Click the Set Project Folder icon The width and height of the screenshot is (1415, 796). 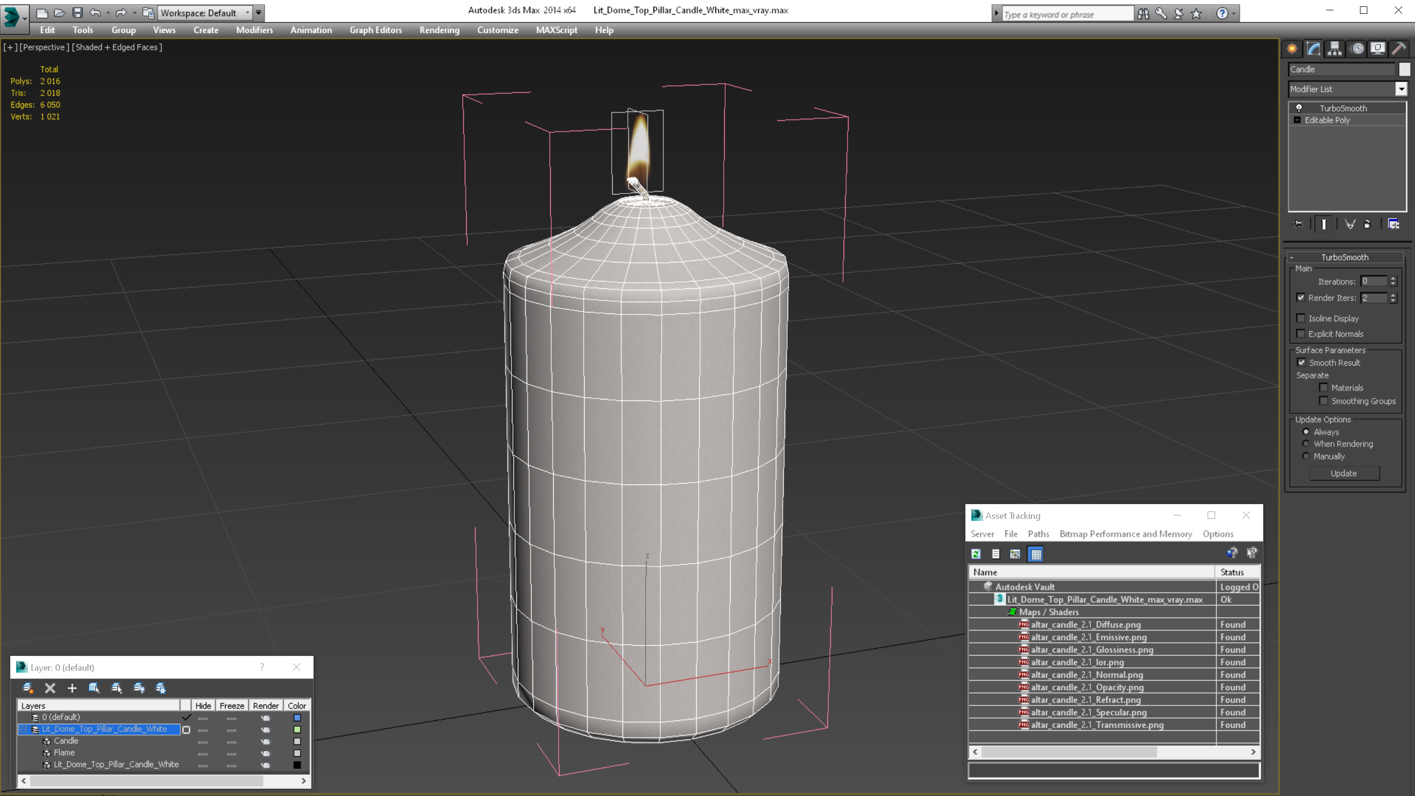pos(148,13)
